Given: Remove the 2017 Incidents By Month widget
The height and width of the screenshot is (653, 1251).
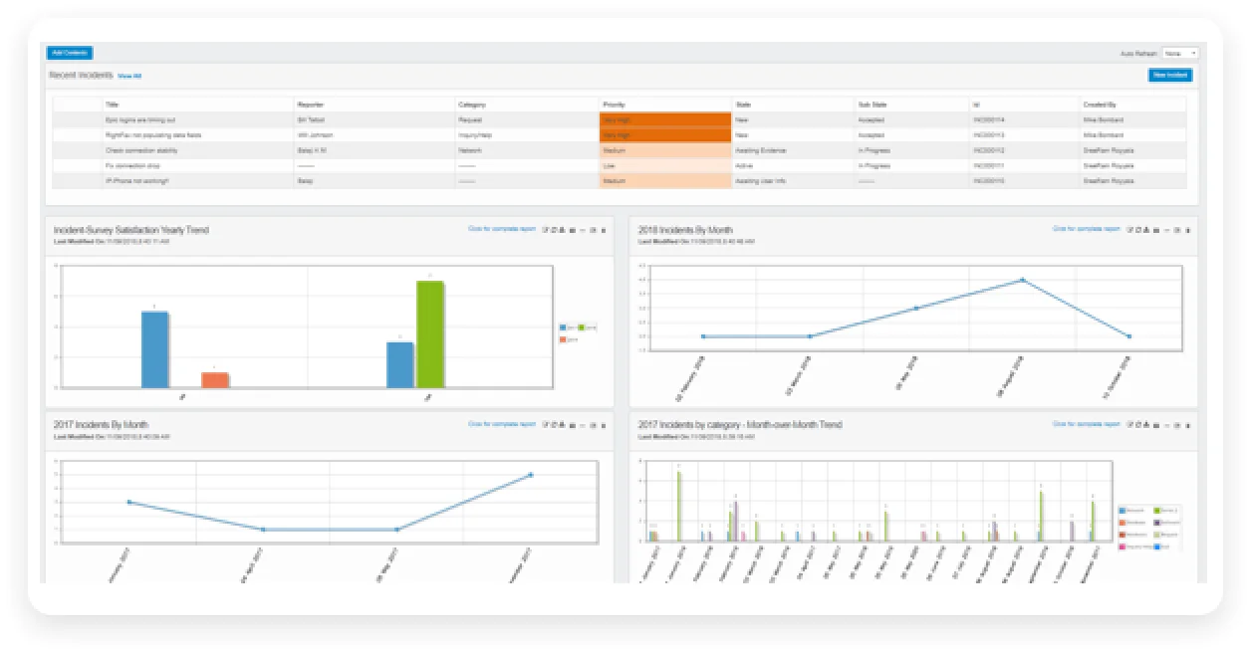Looking at the screenshot, I should pyautogui.click(x=604, y=425).
